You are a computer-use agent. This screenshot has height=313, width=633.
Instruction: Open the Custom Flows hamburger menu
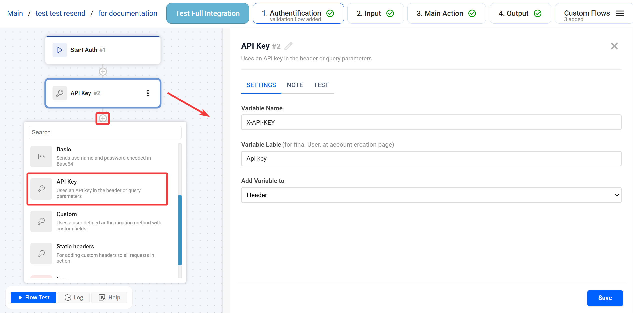(620, 13)
